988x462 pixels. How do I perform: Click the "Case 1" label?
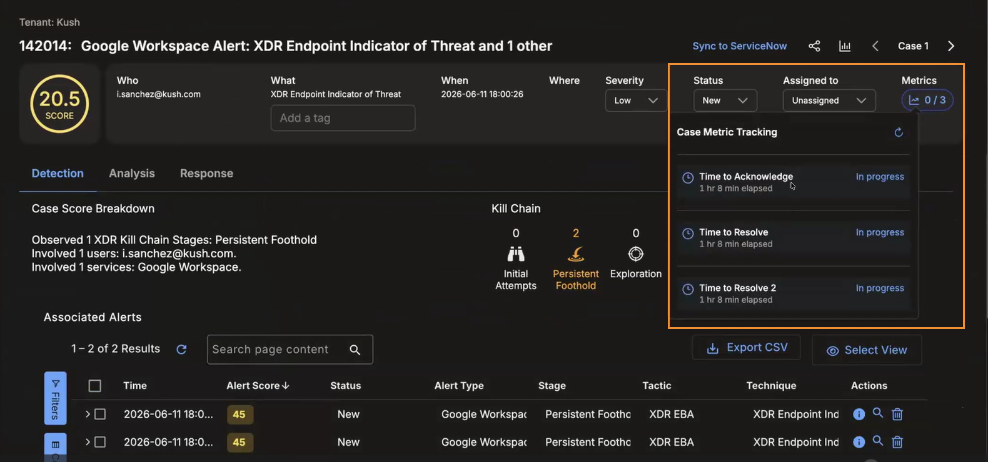(x=914, y=46)
